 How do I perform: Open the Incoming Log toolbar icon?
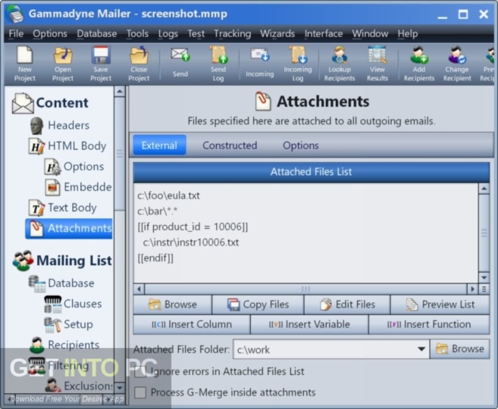pyautogui.click(x=298, y=55)
